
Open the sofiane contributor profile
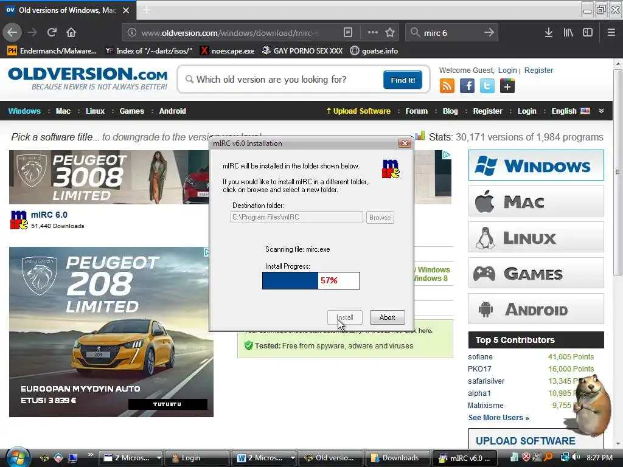tap(480, 356)
